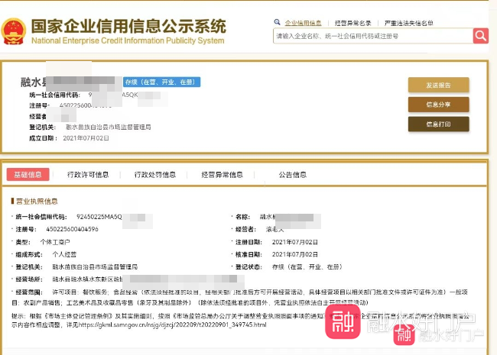The height and width of the screenshot is (355, 497).
Task: Focus the enterprise name search field
Action: pyautogui.click(x=373, y=36)
